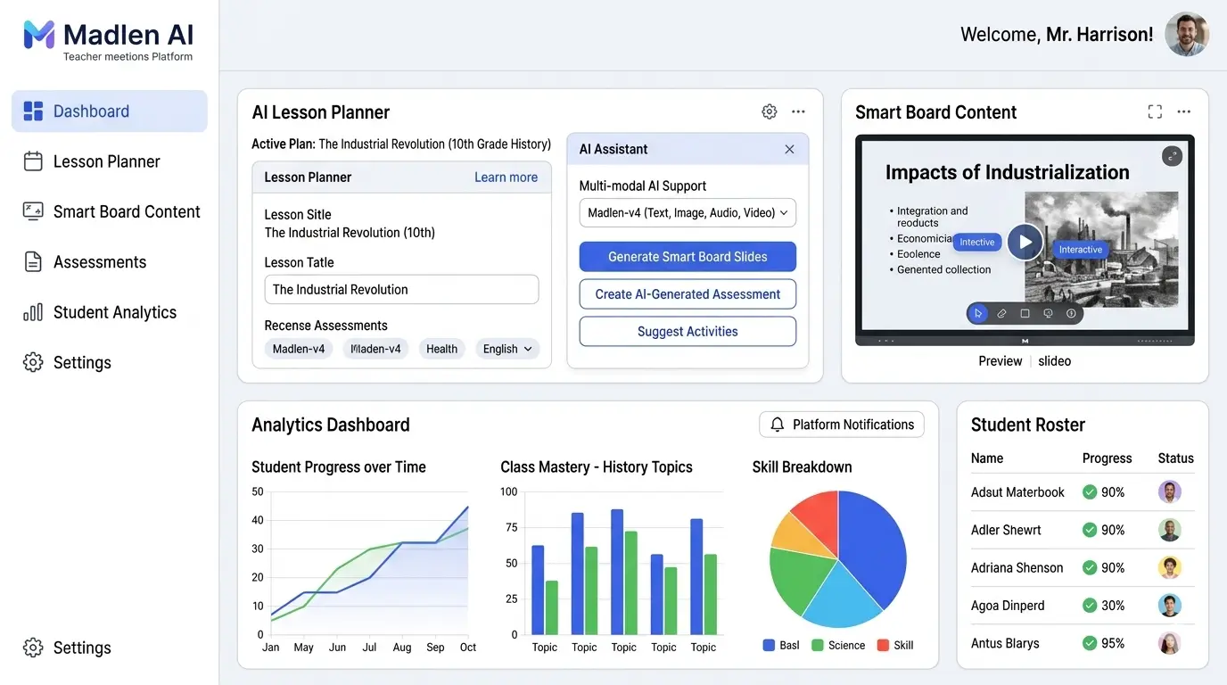Click the lesson title input containing The Industrial Revolution

pos(400,289)
